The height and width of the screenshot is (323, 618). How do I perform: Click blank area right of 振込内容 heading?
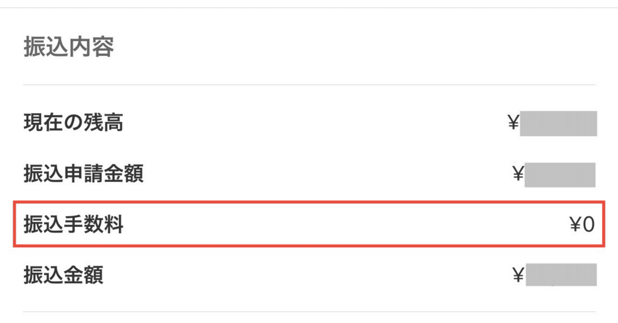[x=338, y=48]
